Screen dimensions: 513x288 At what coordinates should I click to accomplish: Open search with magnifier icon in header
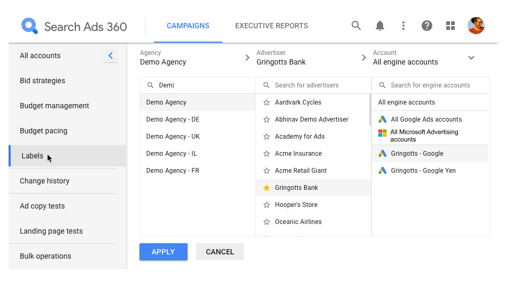356,26
